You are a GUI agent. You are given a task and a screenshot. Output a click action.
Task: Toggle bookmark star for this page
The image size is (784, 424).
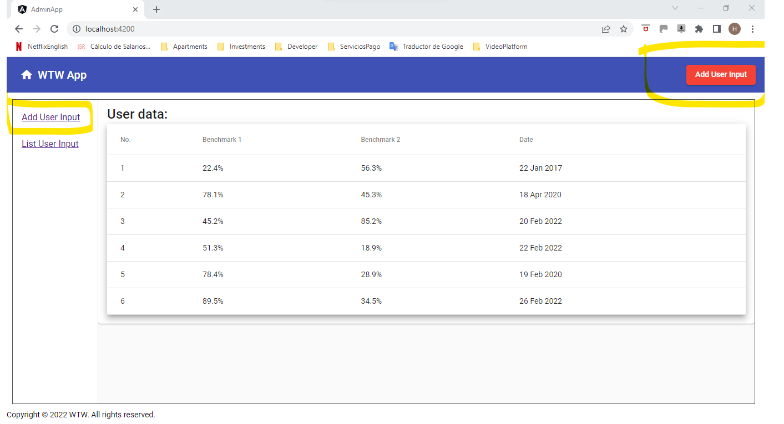[624, 29]
